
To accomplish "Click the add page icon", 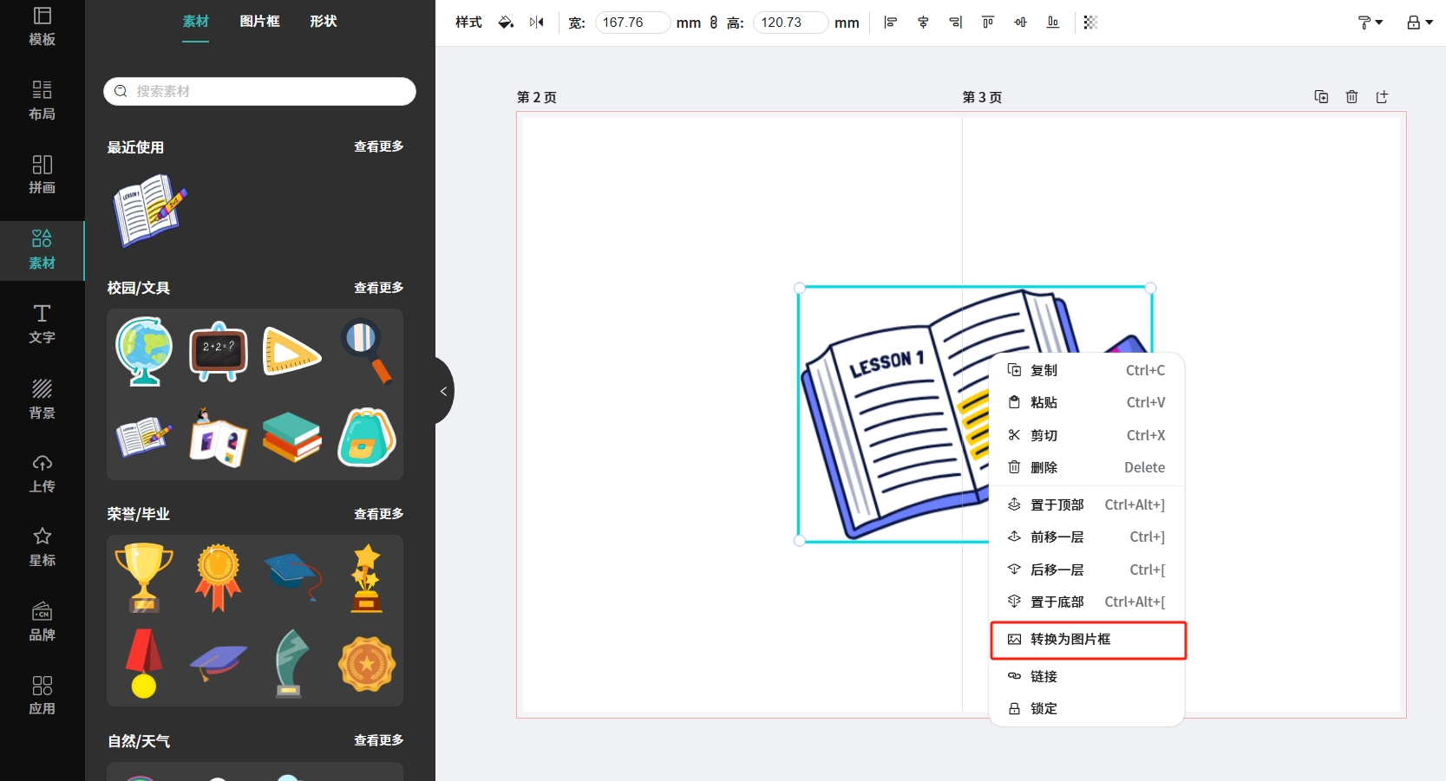I will coord(1382,97).
